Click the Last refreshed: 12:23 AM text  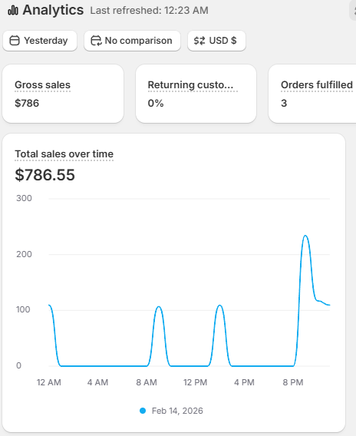click(150, 11)
